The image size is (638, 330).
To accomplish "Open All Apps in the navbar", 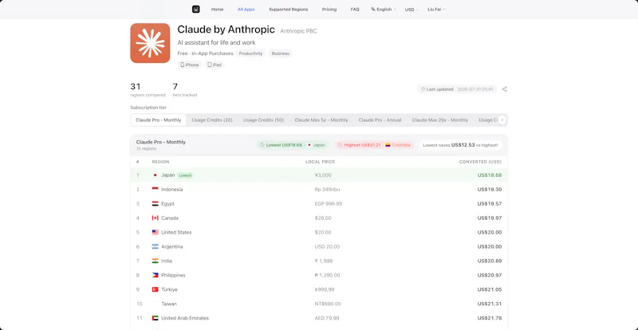I will coord(246,10).
